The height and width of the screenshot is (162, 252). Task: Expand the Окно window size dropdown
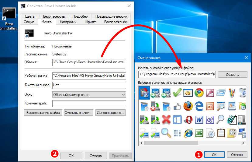click(x=89, y=95)
